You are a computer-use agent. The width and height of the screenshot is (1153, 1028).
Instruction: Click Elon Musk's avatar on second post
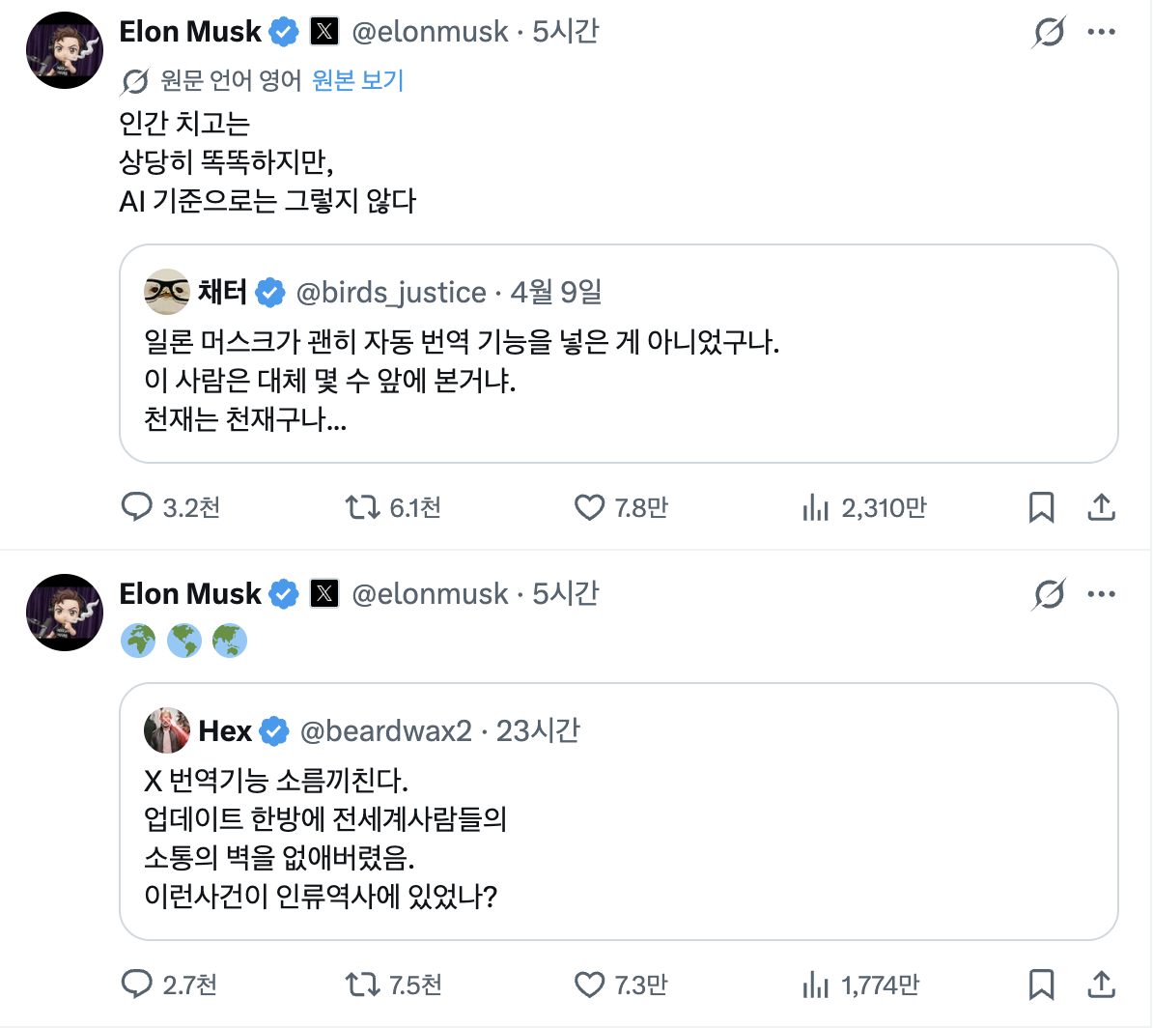click(65, 613)
